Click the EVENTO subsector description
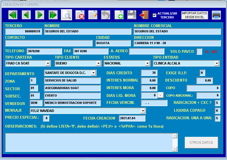 click(72, 95)
